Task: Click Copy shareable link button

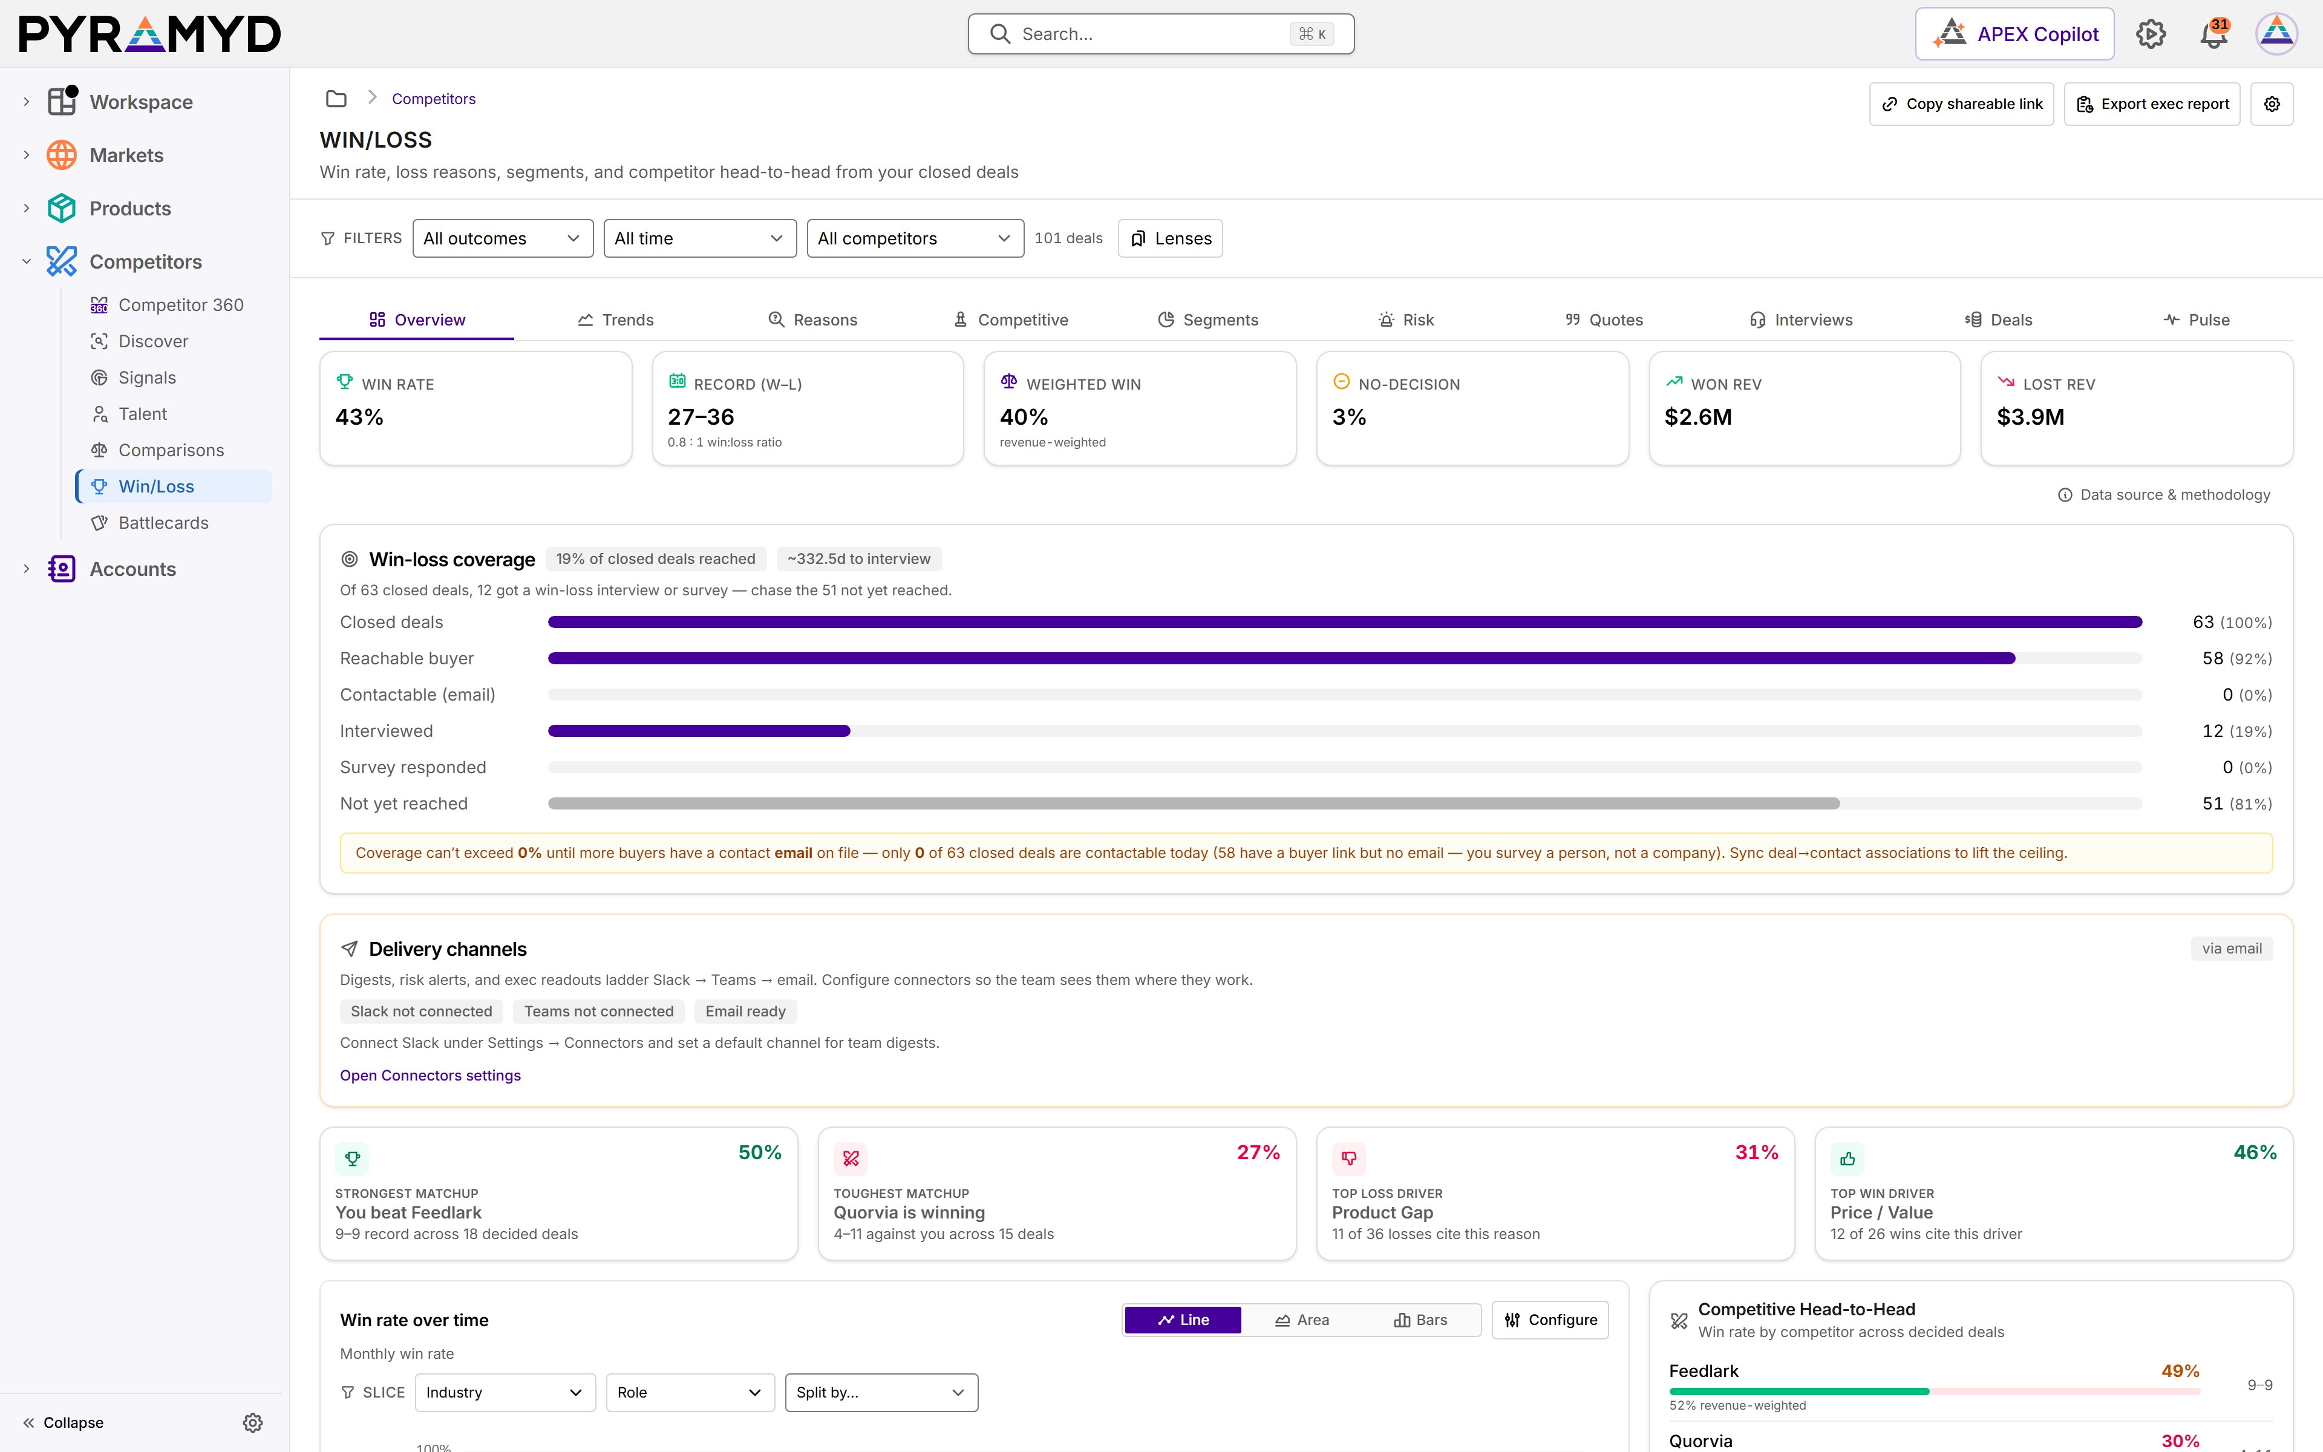Action: [1961, 103]
